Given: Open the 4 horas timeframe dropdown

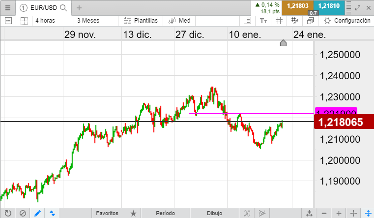Looking at the screenshot, I should pos(52,21).
